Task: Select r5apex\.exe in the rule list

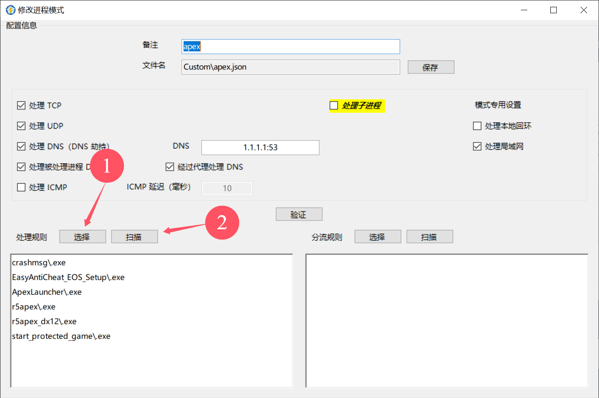Action: (x=34, y=307)
